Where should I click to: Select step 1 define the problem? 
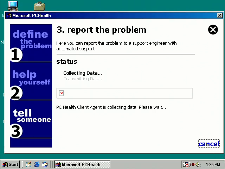(31, 43)
